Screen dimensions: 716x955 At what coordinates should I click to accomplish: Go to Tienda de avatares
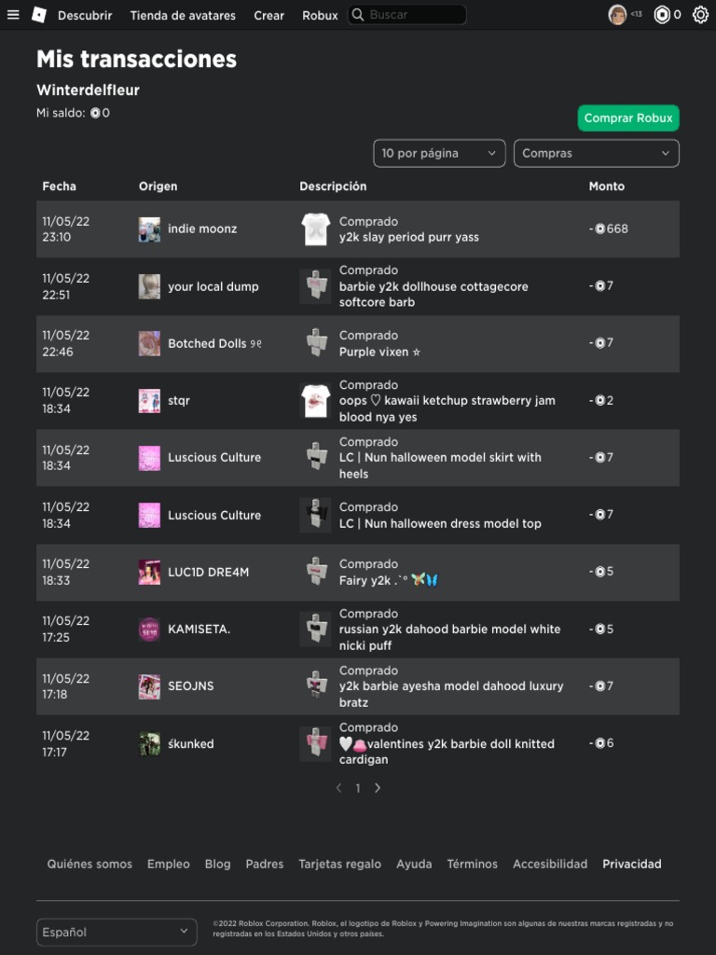coord(183,15)
